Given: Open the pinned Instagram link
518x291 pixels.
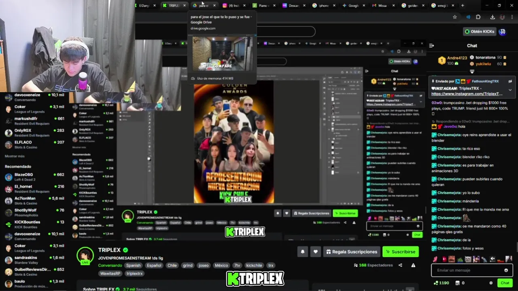Looking at the screenshot, I should (467, 94).
